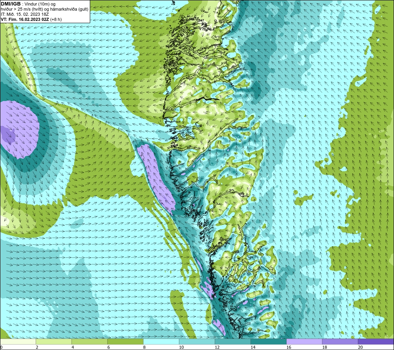The width and height of the screenshot is (394, 350).
Task: Click the 'IT: Mið. 15. 02. 2023 18Z' line
Action: tap(25, 14)
